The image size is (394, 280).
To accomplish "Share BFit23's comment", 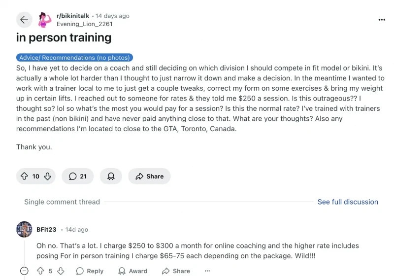I will pos(176,271).
